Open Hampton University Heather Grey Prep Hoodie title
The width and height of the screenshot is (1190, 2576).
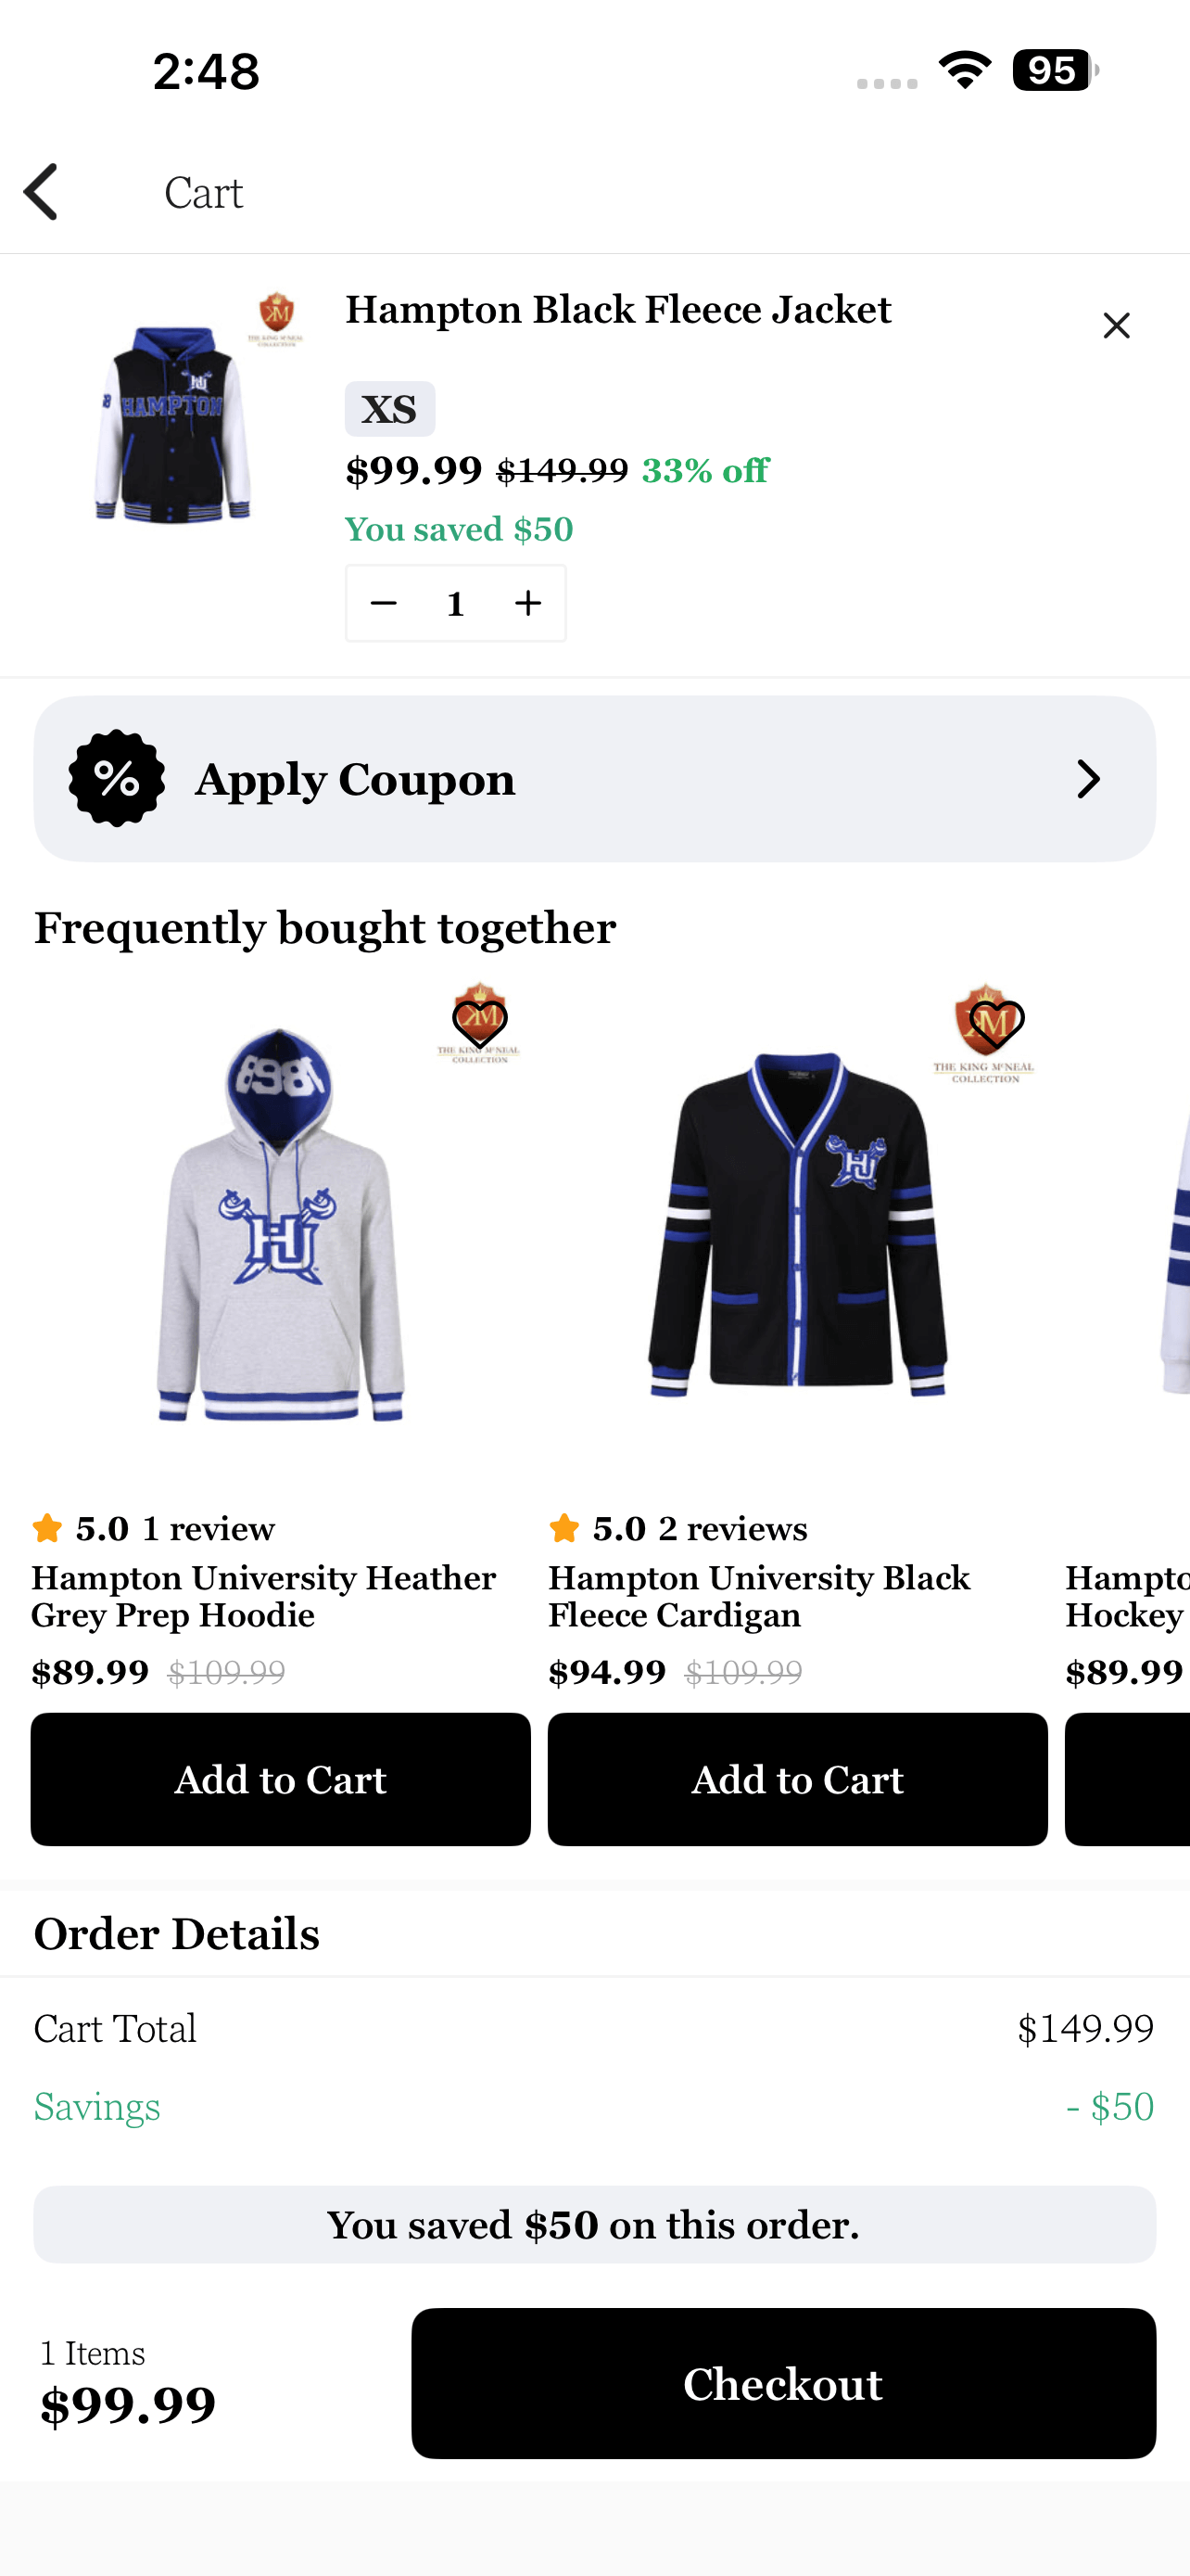264,1596
